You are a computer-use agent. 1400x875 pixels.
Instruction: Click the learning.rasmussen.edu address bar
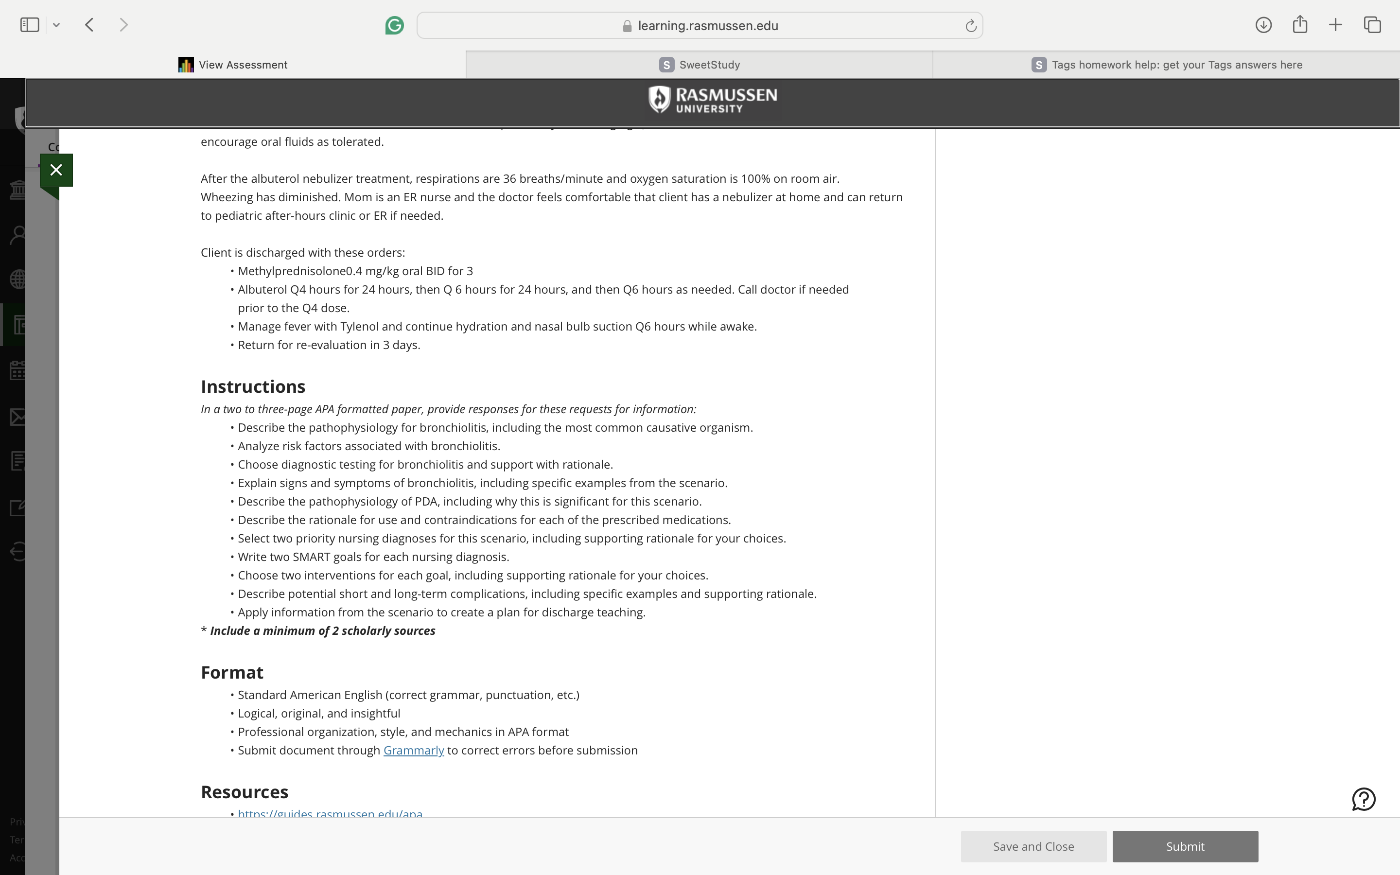(x=700, y=25)
